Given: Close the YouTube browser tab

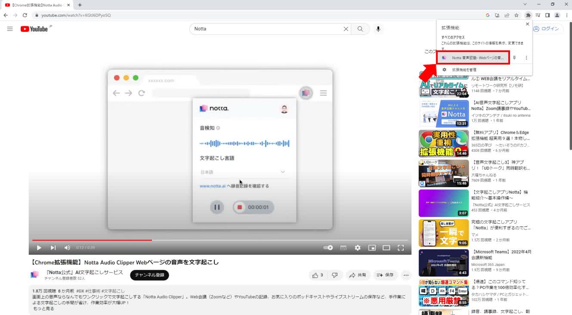Looking at the screenshot, I should click(68, 5).
